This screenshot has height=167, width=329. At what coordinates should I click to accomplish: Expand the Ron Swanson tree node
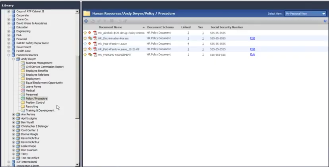tap(13, 150)
